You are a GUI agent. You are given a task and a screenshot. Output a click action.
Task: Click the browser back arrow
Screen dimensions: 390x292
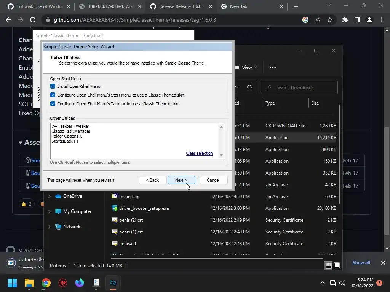(x=8, y=20)
